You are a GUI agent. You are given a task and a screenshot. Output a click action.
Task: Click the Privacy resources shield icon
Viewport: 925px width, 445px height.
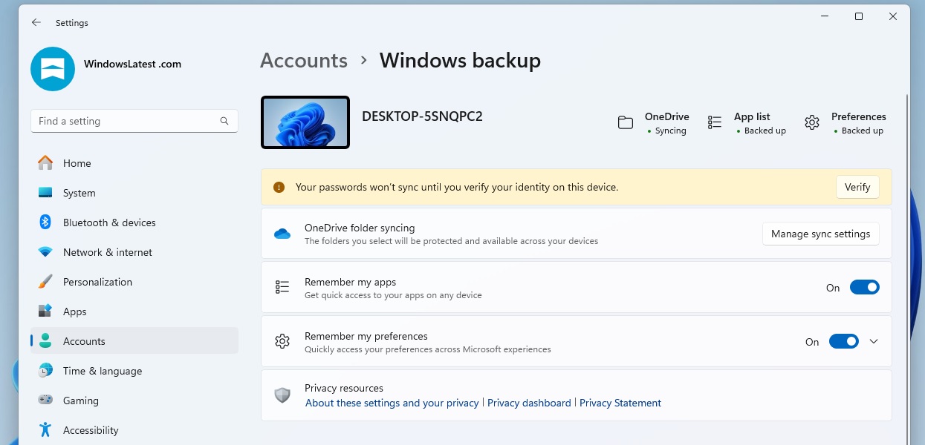pos(282,395)
